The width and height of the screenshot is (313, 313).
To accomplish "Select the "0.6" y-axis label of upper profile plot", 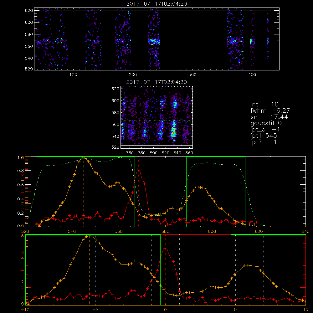I will click(x=21, y=185).
